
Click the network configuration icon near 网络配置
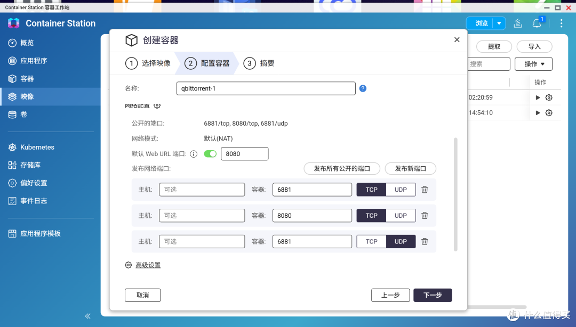click(x=157, y=106)
